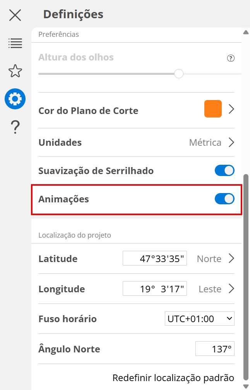The image size is (250, 390).
Task: Click Redefinir localização padrão
Action: [173, 378]
